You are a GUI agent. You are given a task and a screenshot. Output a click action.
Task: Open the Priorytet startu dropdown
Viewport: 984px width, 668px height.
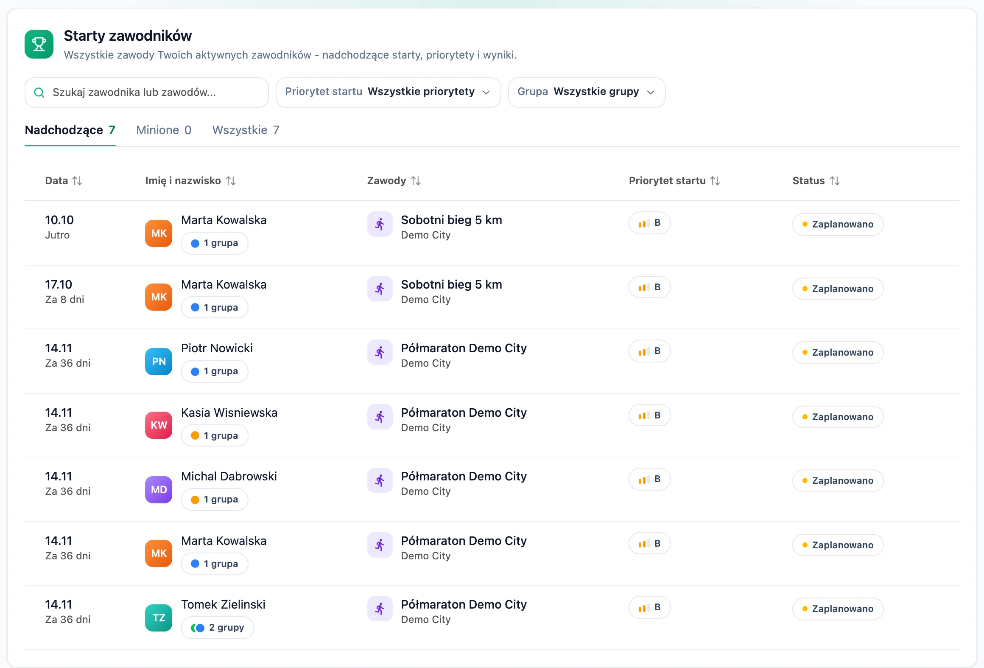tap(388, 92)
